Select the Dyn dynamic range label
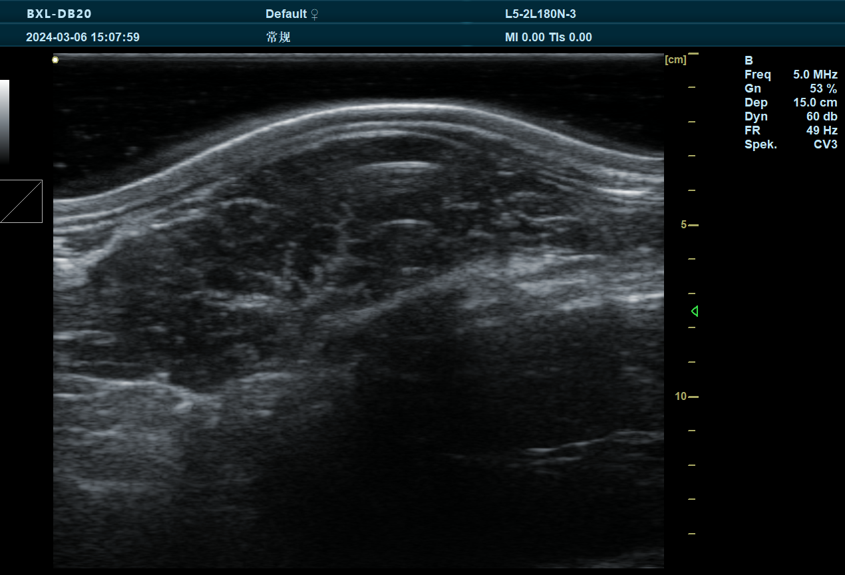845x575 pixels. coord(755,116)
